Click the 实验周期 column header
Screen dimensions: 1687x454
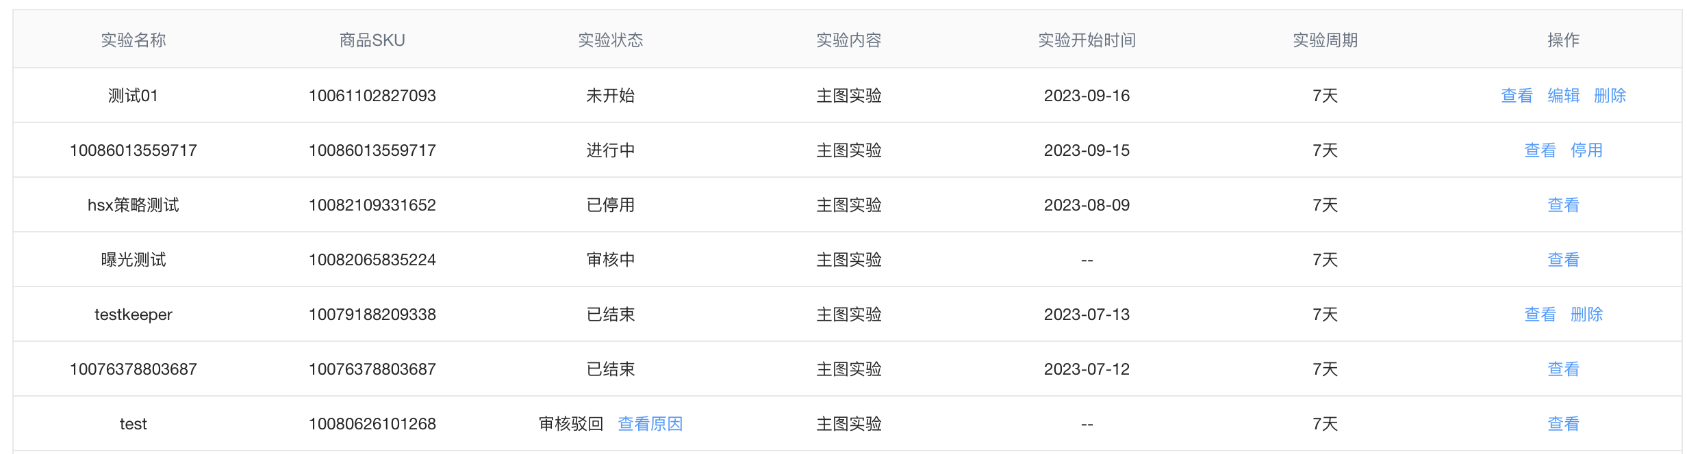point(1325,40)
